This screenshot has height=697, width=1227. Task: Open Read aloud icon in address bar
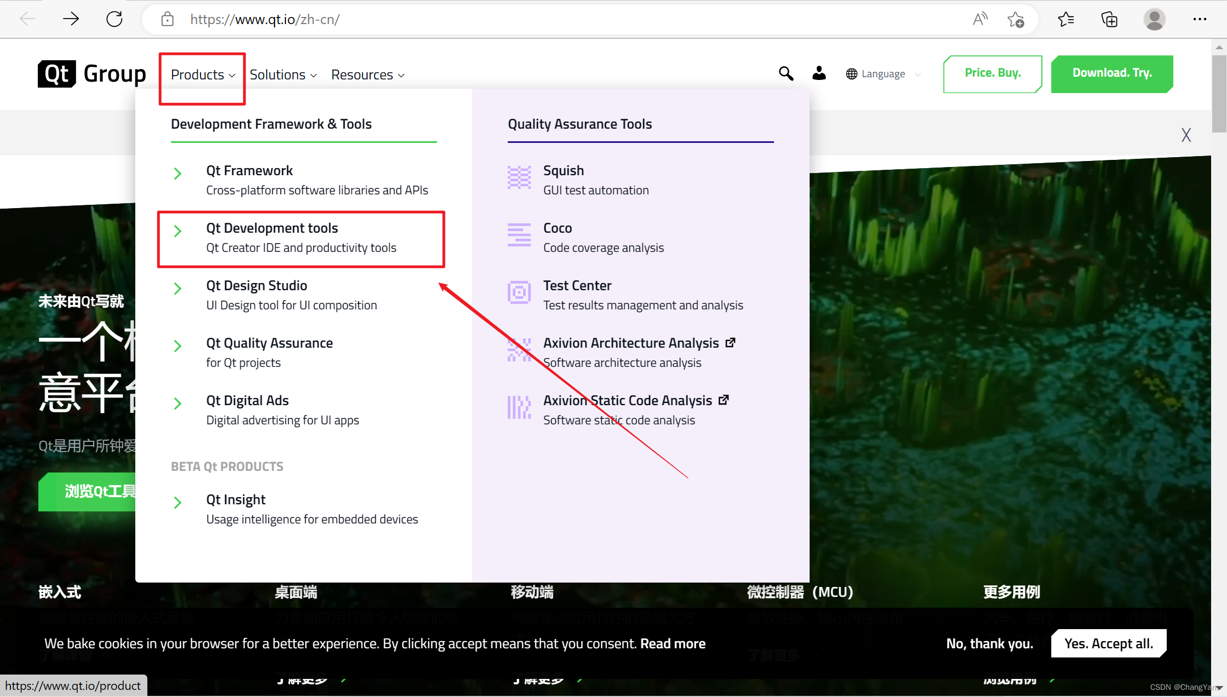pyautogui.click(x=980, y=19)
